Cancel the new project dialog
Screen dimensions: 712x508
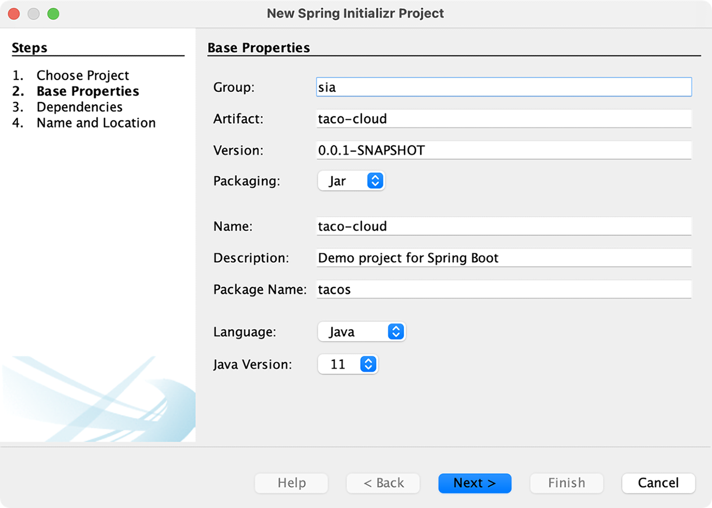pos(658,483)
